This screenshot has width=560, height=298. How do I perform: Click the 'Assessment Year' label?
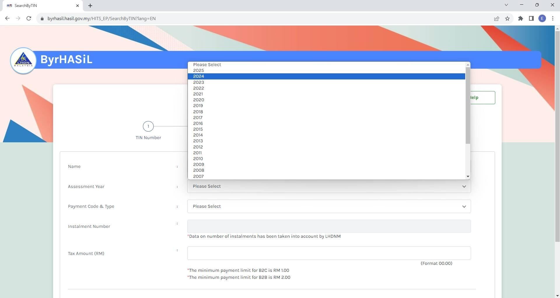86,187
